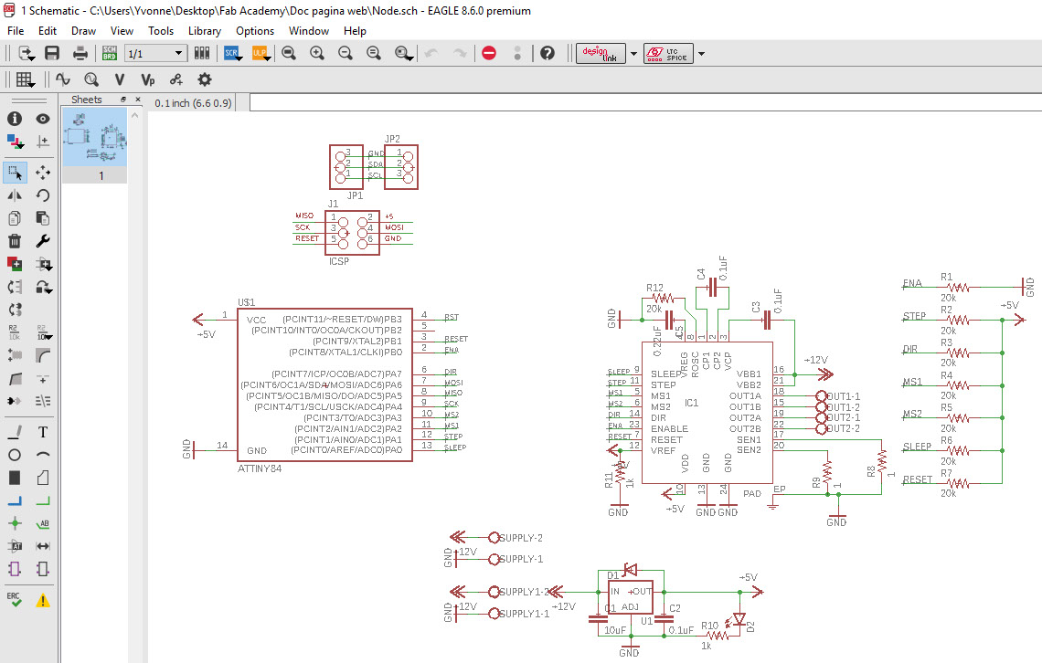The height and width of the screenshot is (663, 1042).
Task: Open the Grid settings dropdown
Action: pyautogui.click(x=26, y=79)
